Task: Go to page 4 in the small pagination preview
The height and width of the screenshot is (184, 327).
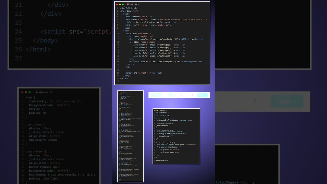Action: pyautogui.click(x=187, y=95)
